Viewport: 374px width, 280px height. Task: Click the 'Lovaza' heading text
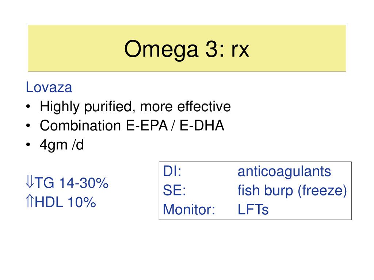coord(49,87)
